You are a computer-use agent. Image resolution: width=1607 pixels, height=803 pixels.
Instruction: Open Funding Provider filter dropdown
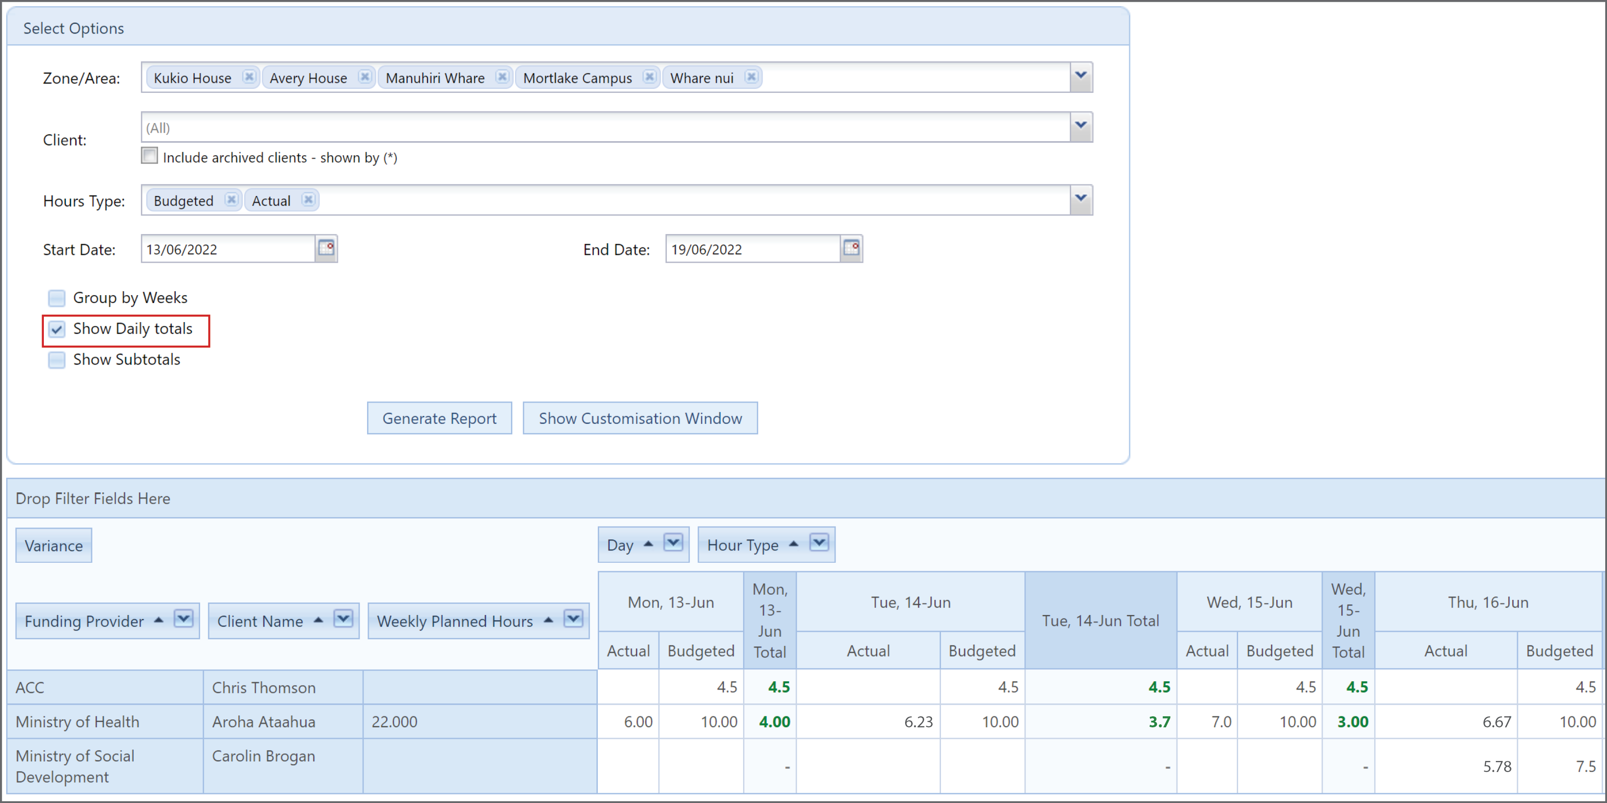coord(183,619)
